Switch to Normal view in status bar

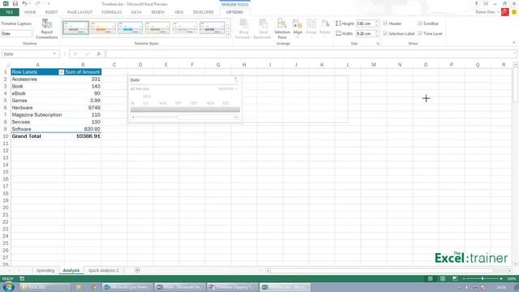point(430,279)
